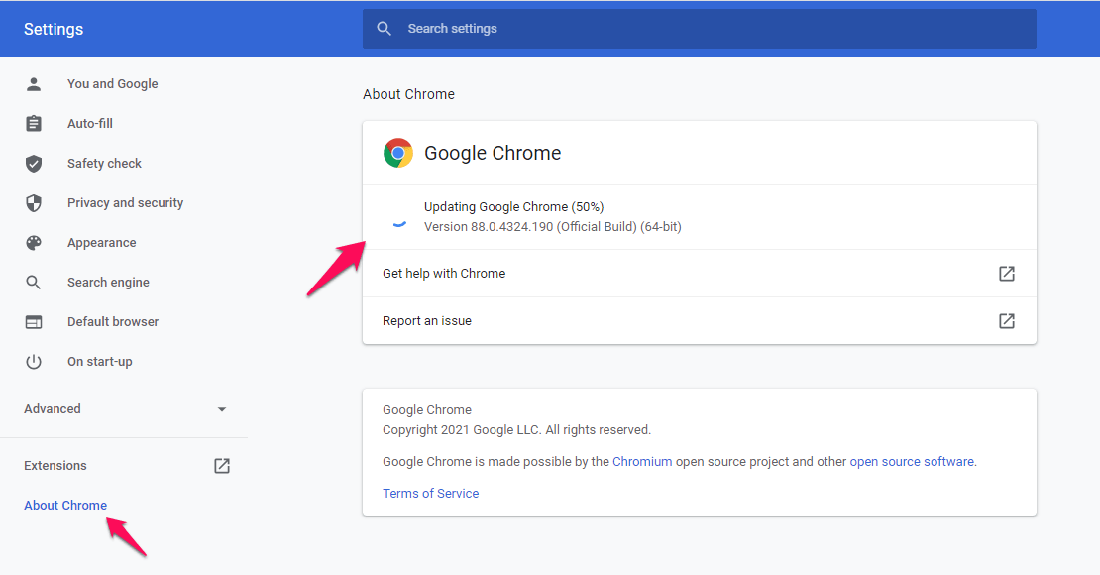Click the external link icon beside Extensions
Viewport: 1100px width, 575px height.
click(x=222, y=466)
